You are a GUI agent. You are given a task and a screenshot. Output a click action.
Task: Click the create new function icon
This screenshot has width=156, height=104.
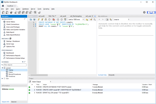pyautogui.click(x=31, y=12)
